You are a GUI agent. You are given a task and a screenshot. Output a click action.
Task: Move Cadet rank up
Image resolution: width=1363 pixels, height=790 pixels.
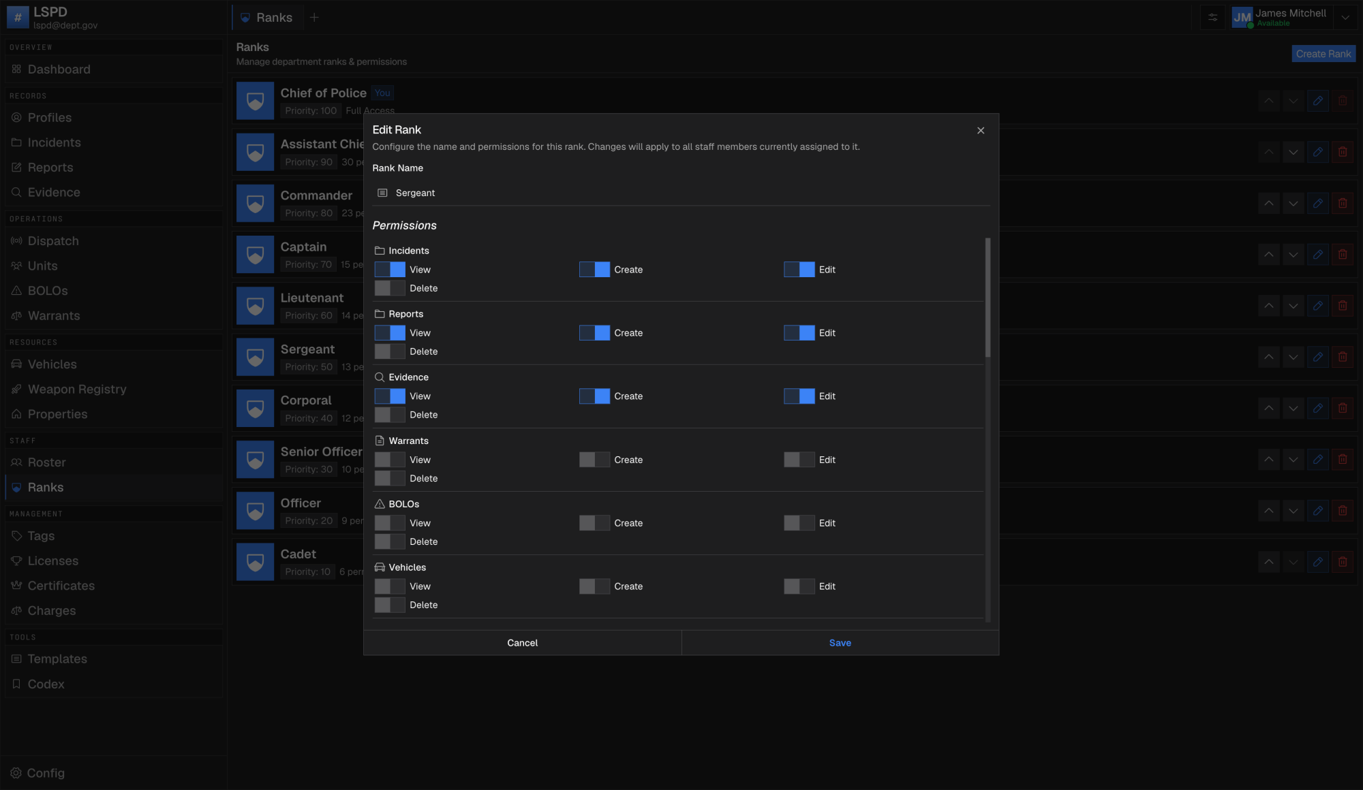tap(1269, 562)
